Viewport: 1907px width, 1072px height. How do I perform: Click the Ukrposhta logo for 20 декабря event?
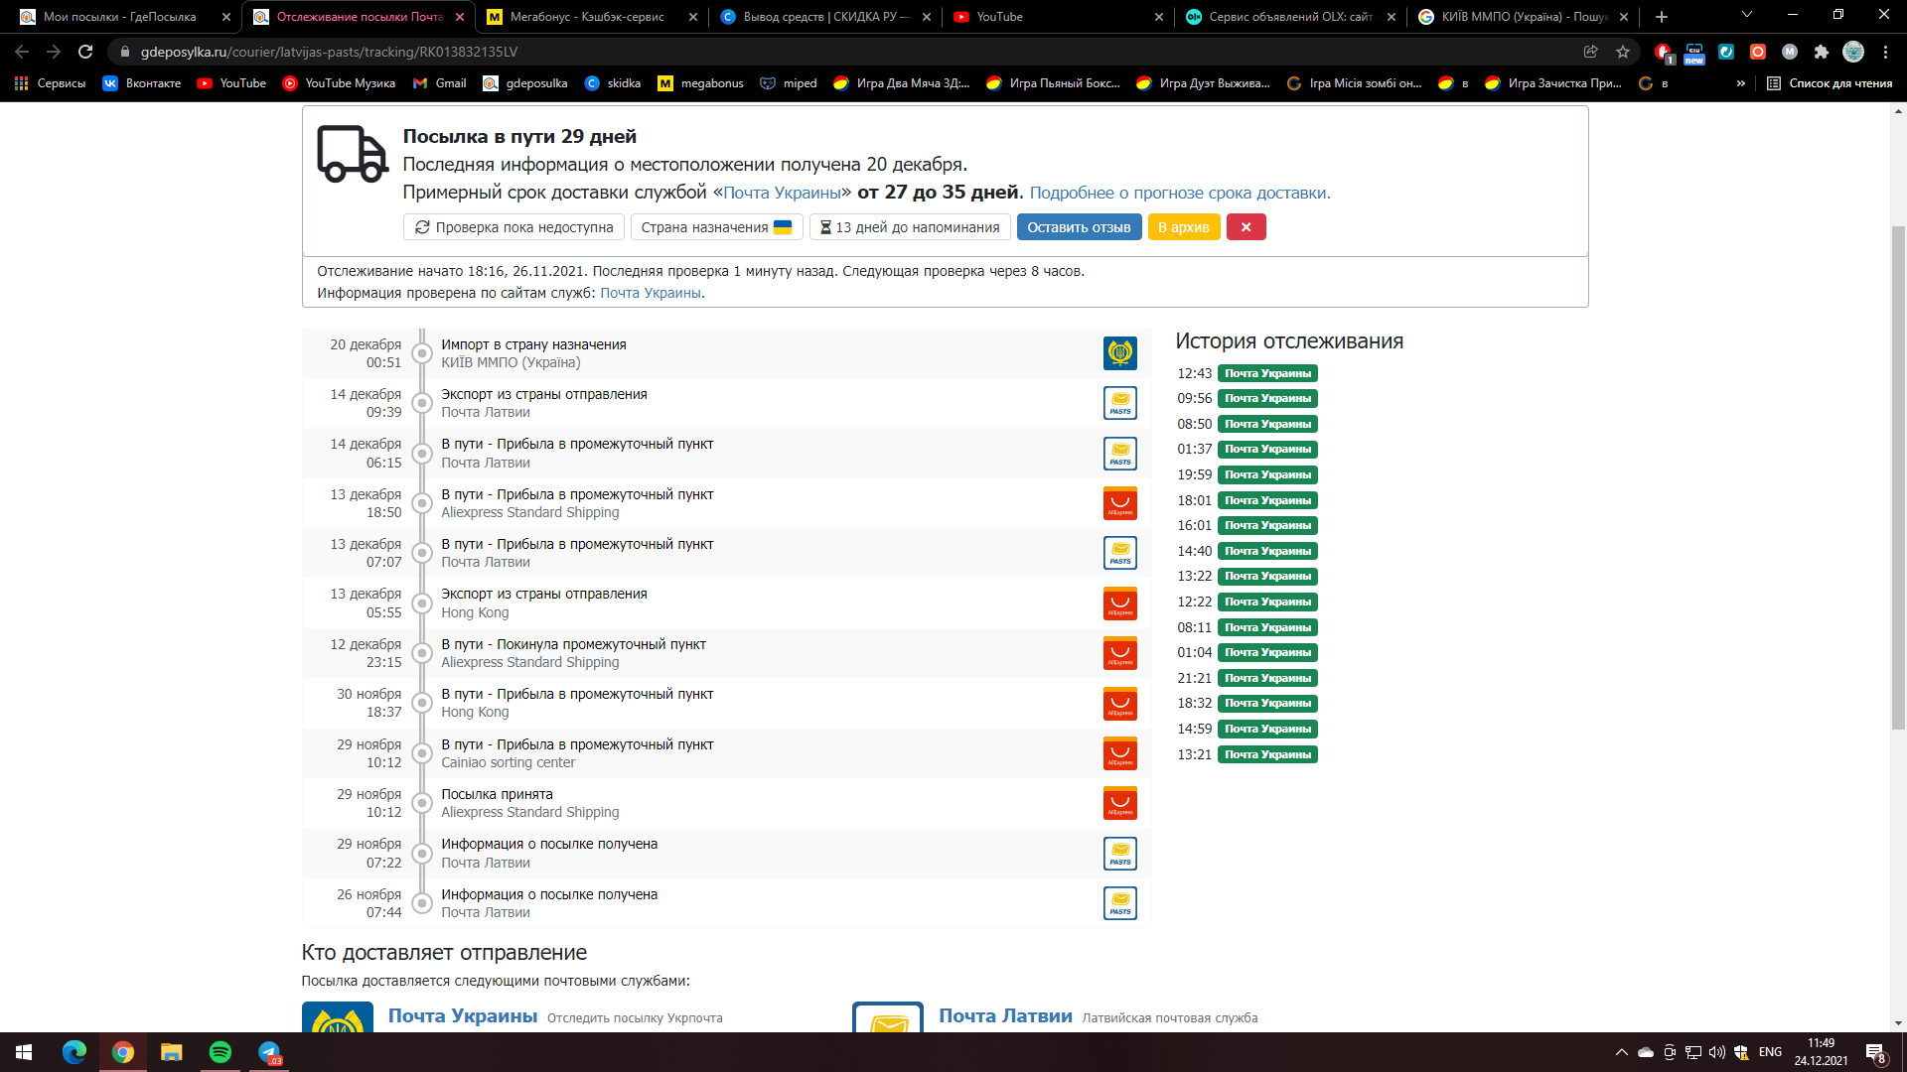(1120, 353)
